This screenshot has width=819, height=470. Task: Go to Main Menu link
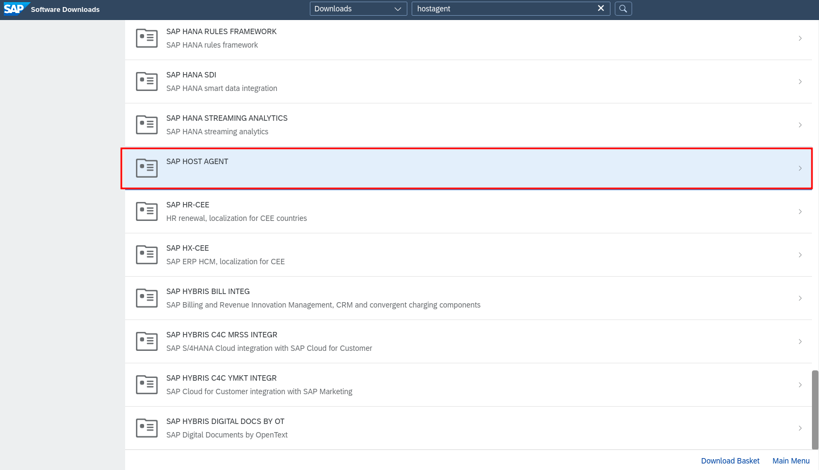tap(791, 461)
